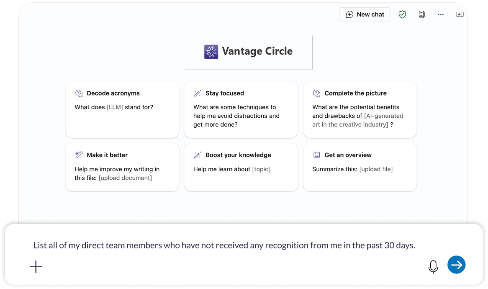Activate voice input with the microphone icon
The height and width of the screenshot is (289, 488).
(433, 266)
